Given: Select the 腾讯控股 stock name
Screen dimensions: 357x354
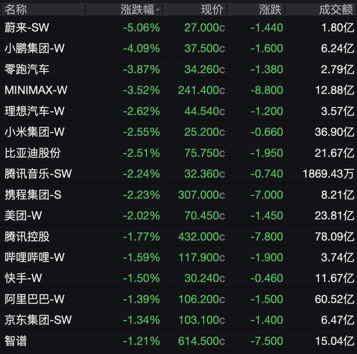Looking at the screenshot, I should [27, 237].
